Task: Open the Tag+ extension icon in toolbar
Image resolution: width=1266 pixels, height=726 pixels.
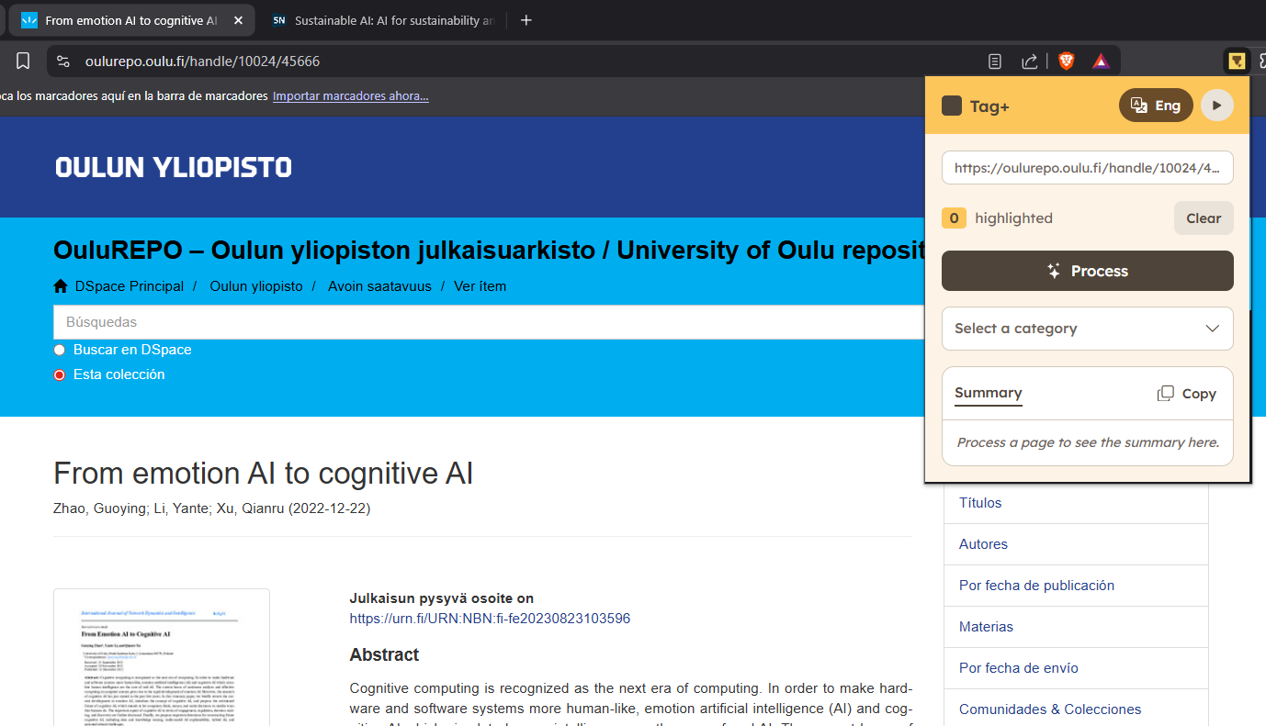Action: coord(1238,61)
